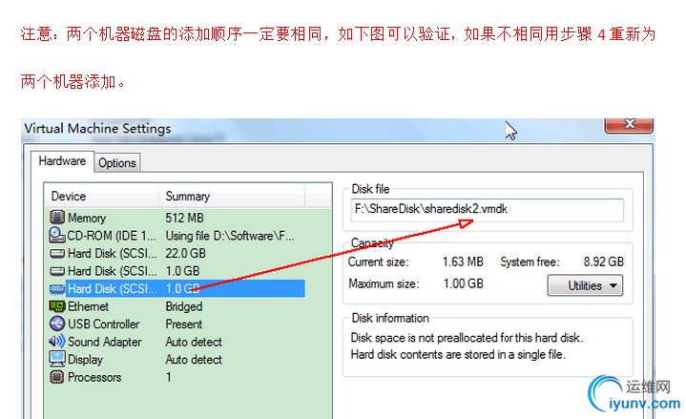
Task: Click the Summary column header
Action: click(x=232, y=197)
